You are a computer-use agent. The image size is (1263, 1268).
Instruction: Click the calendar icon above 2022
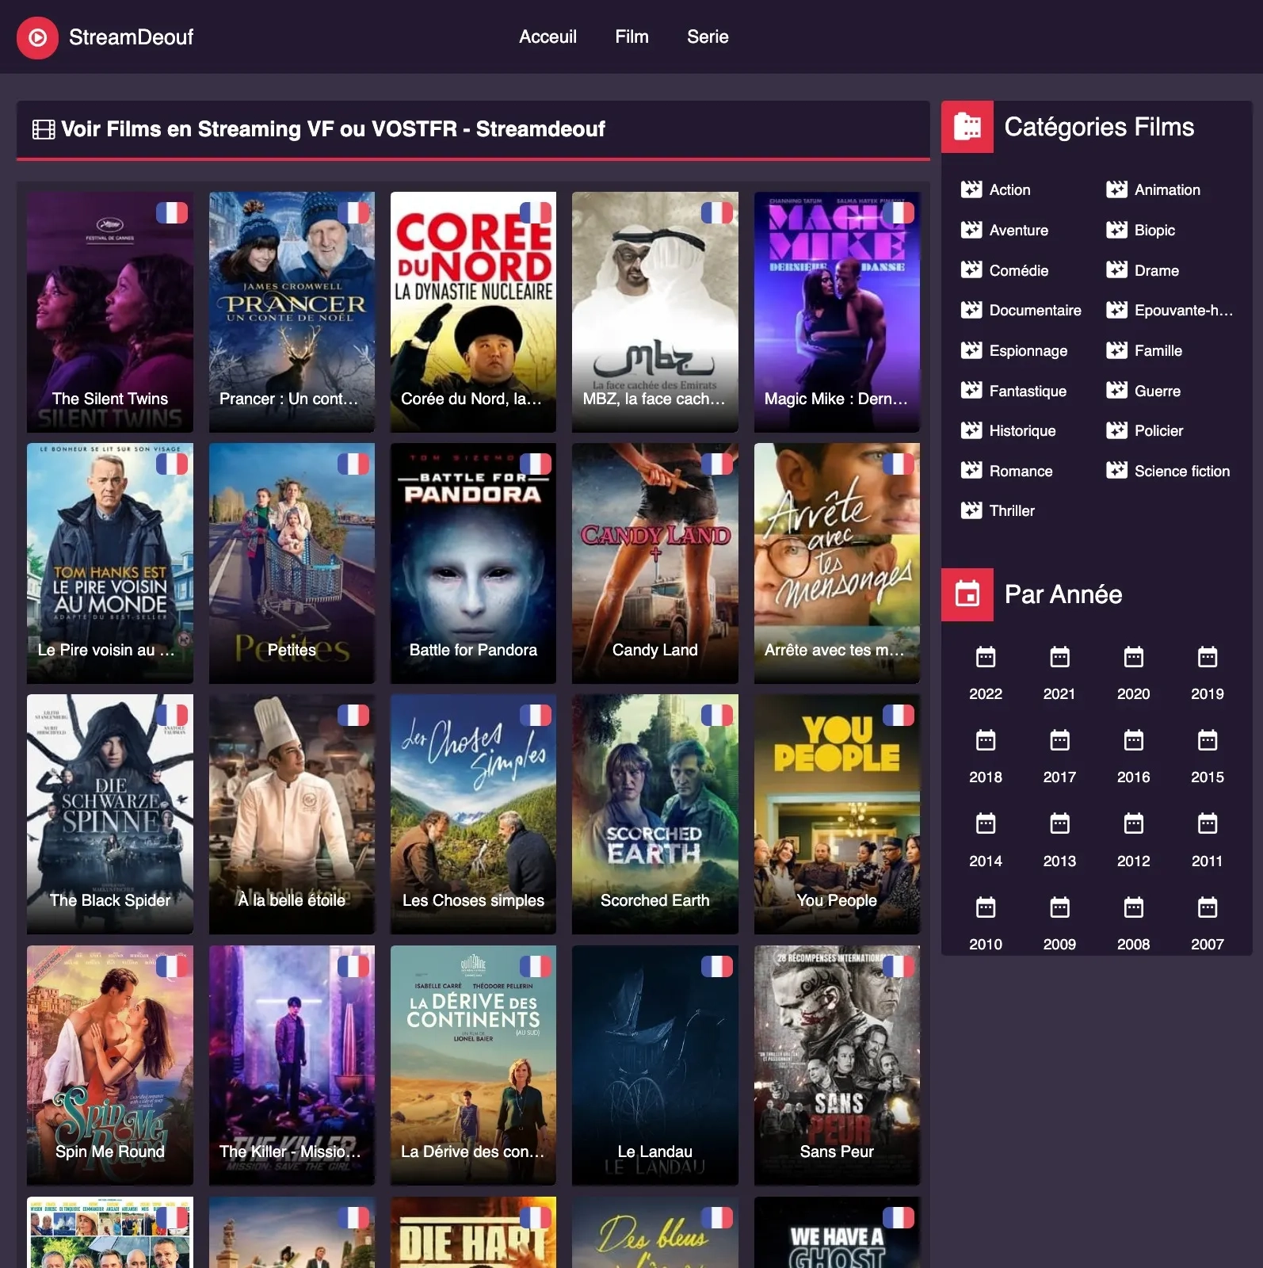986,657
